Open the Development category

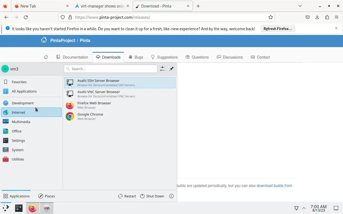pyautogui.click(x=31, y=103)
